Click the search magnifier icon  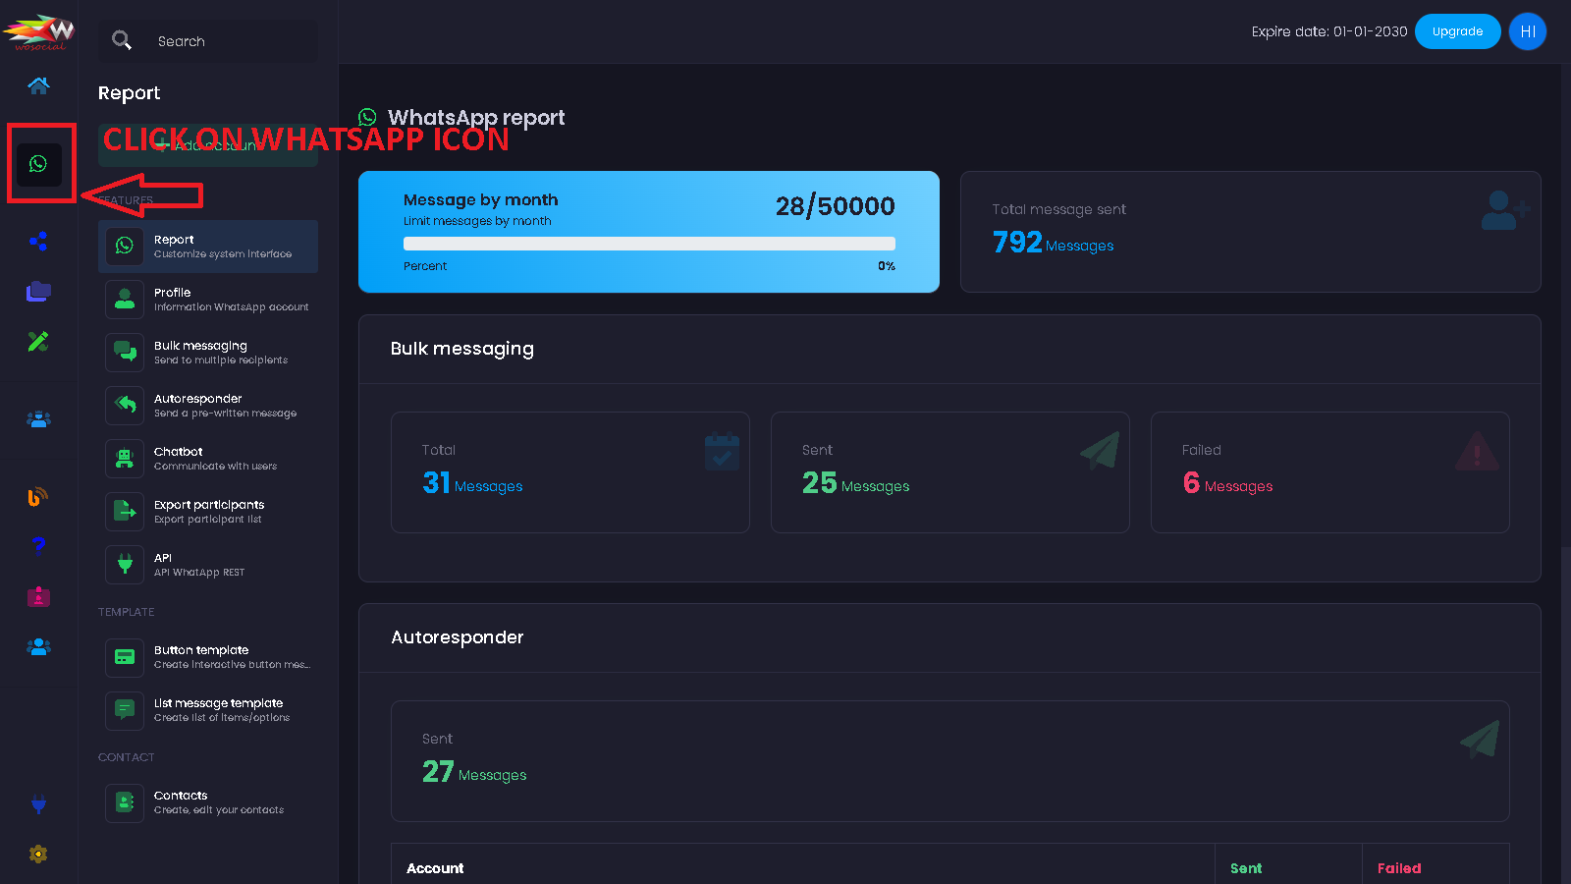coord(122,40)
